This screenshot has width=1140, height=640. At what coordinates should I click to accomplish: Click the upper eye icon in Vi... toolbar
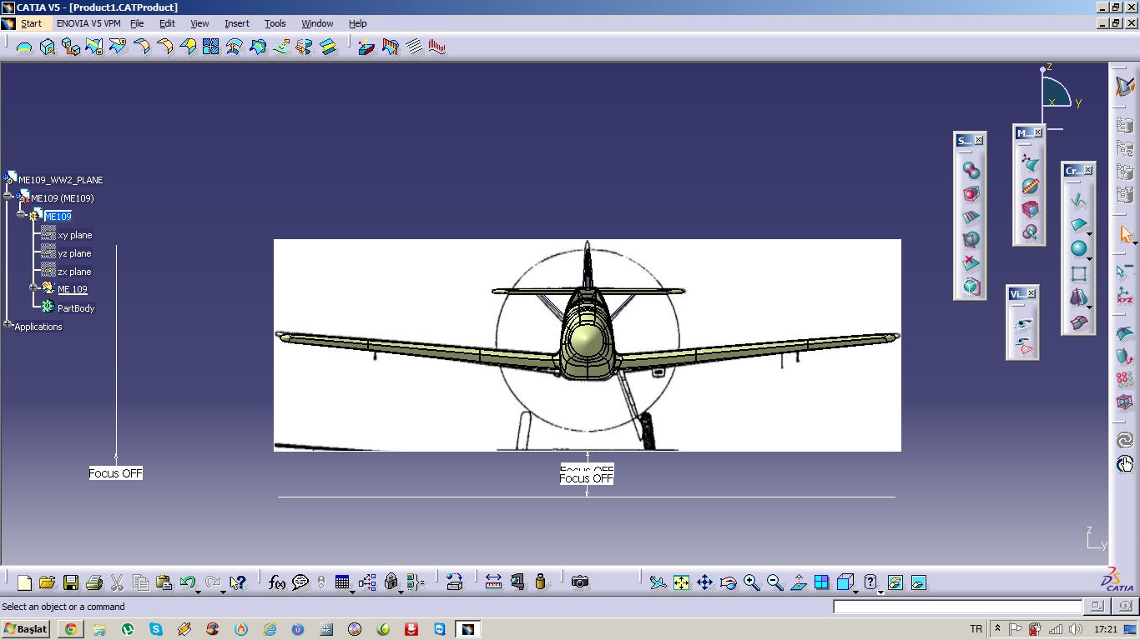tap(1024, 323)
